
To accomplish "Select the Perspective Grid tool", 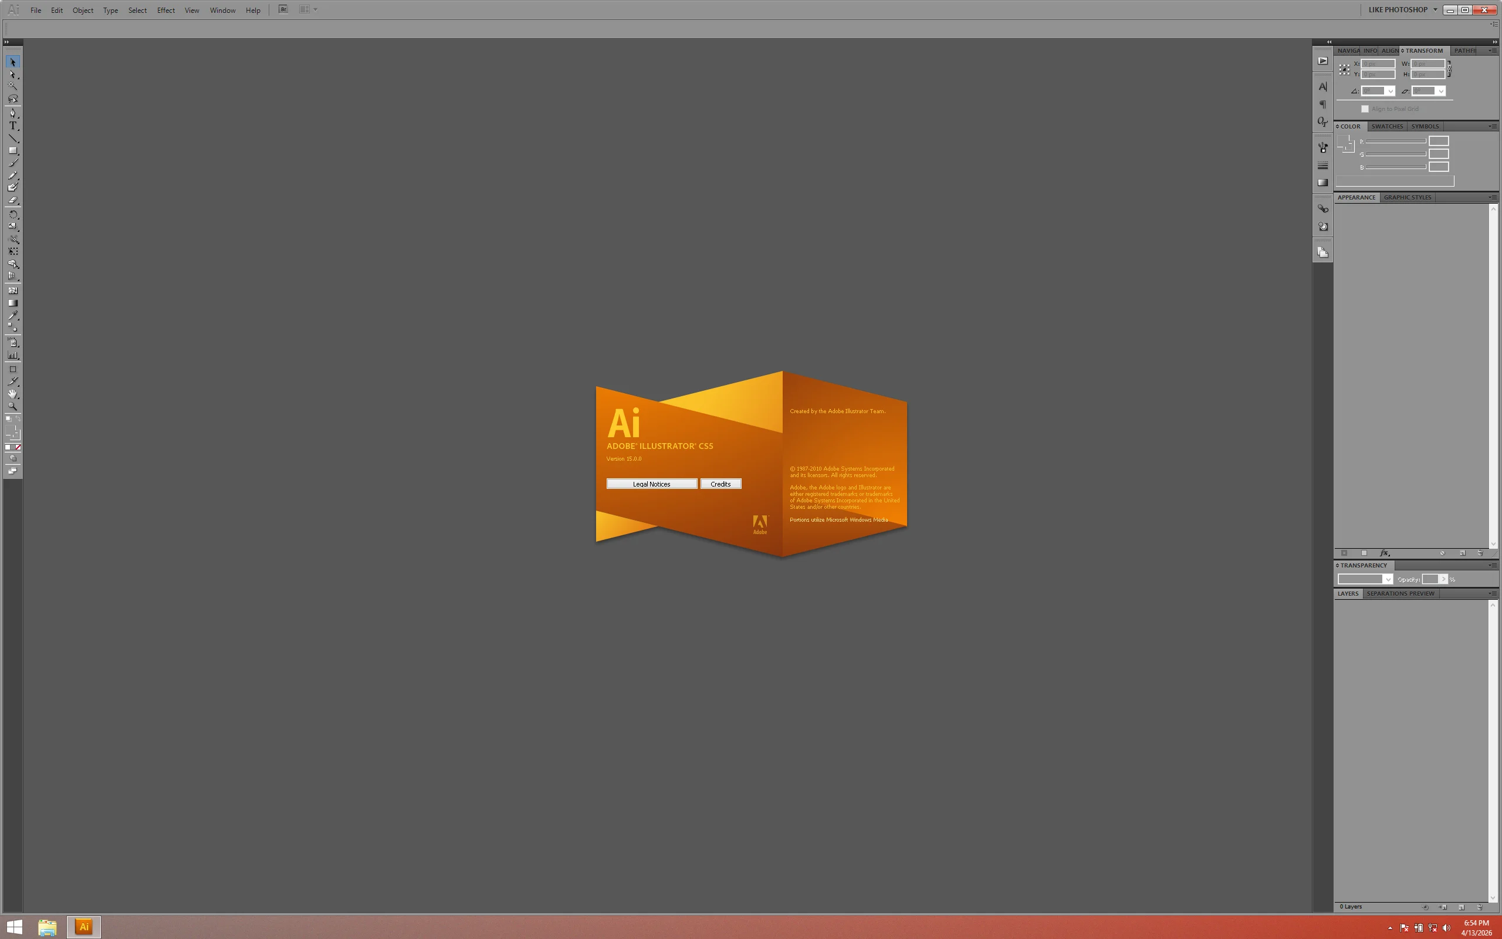I will [12, 276].
